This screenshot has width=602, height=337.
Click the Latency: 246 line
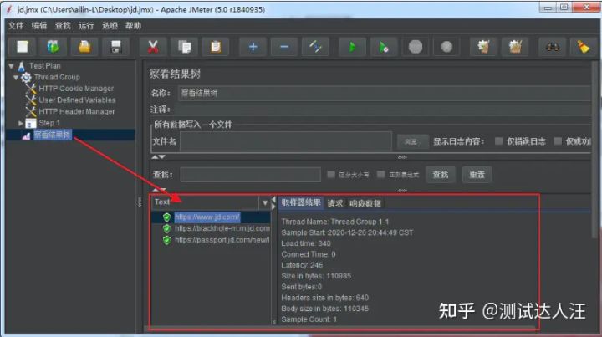point(302,265)
